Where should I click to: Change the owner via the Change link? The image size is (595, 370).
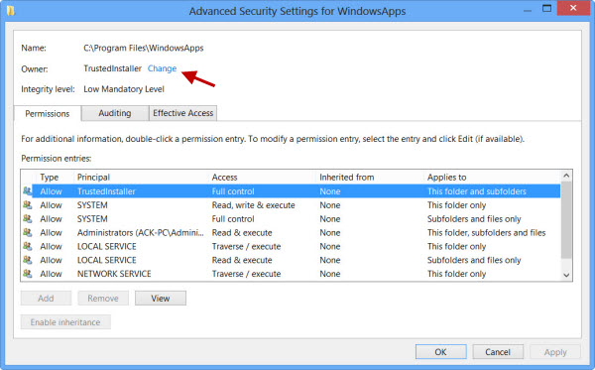point(162,68)
